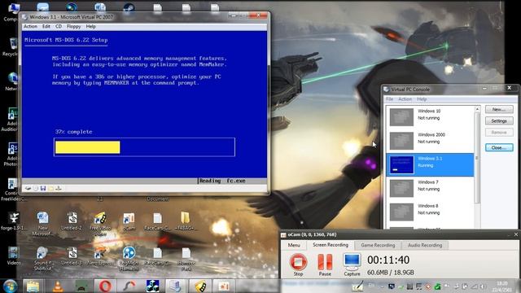
Task: Switch to Game Recording tab in oCam
Action: 378,245
